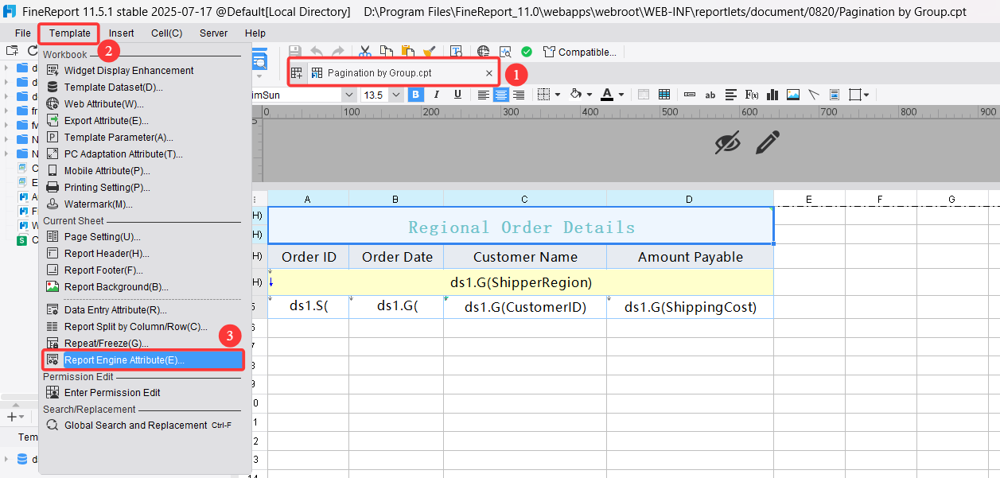Open the font size 13.5 dropdown
Viewport: 1000px width, 478px height.
pos(395,95)
